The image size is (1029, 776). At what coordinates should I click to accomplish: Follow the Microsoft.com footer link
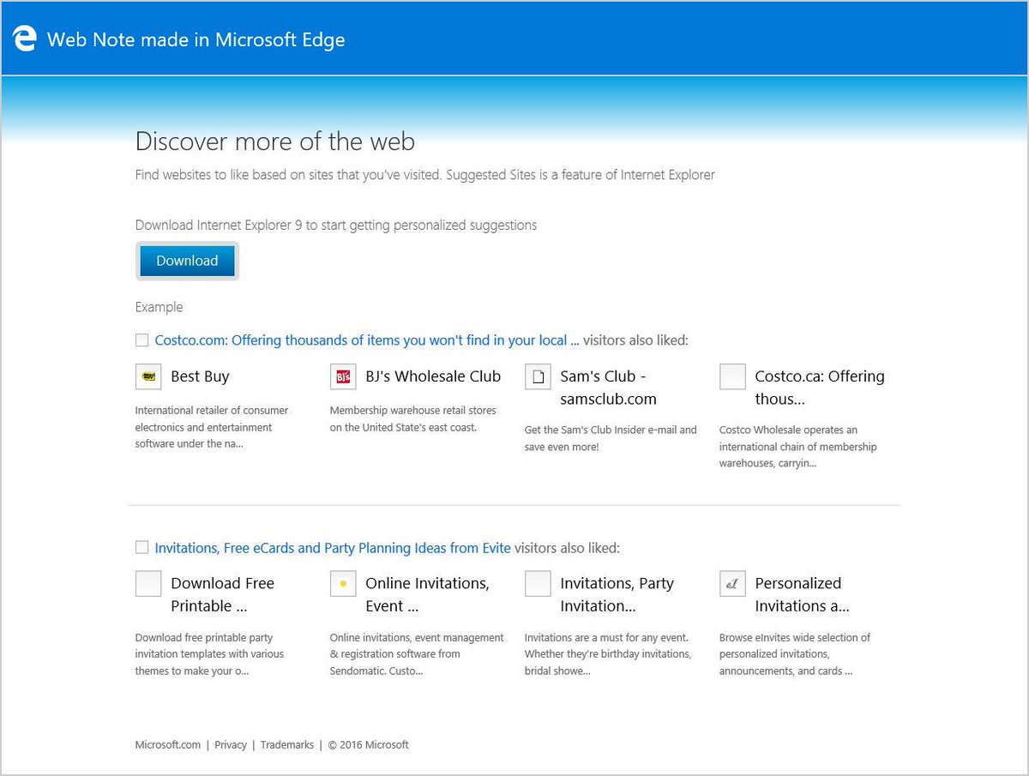coord(168,745)
